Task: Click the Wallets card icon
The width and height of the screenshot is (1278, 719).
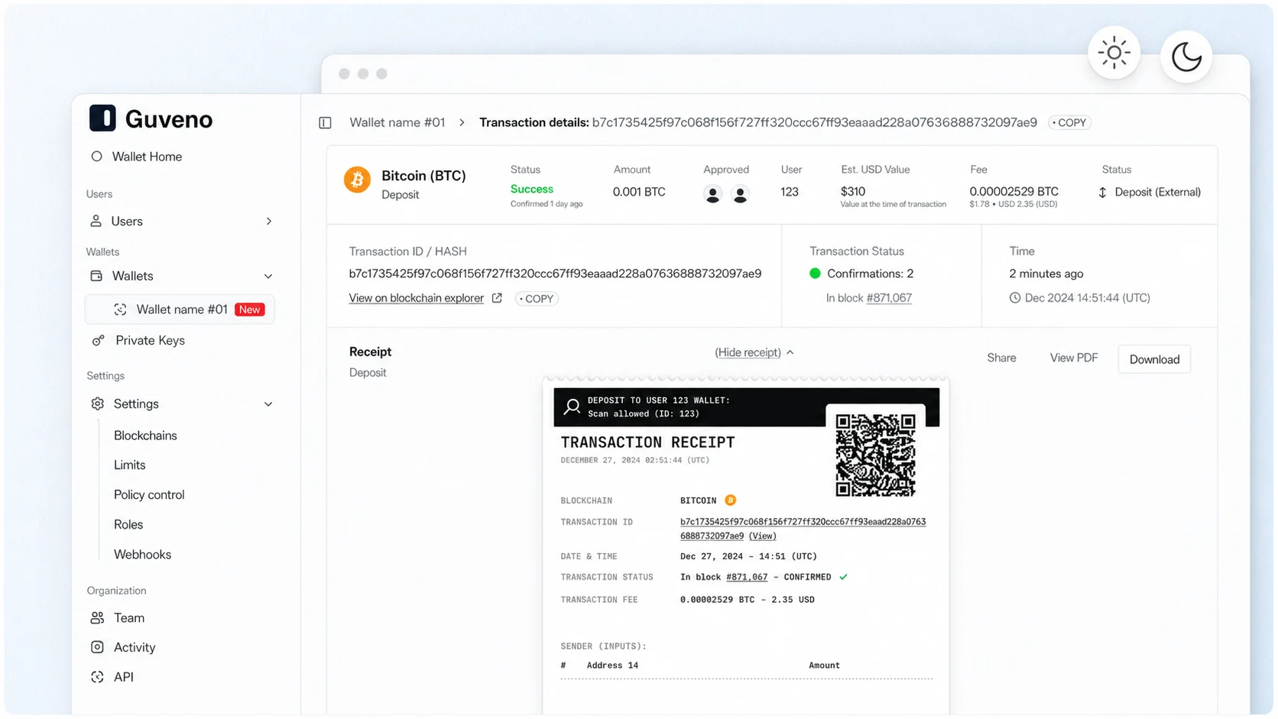Action: [96, 276]
